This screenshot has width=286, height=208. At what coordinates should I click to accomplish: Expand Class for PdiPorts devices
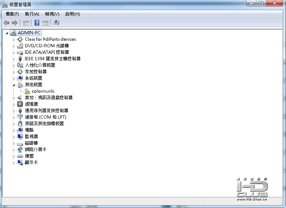pyautogui.click(x=14, y=40)
